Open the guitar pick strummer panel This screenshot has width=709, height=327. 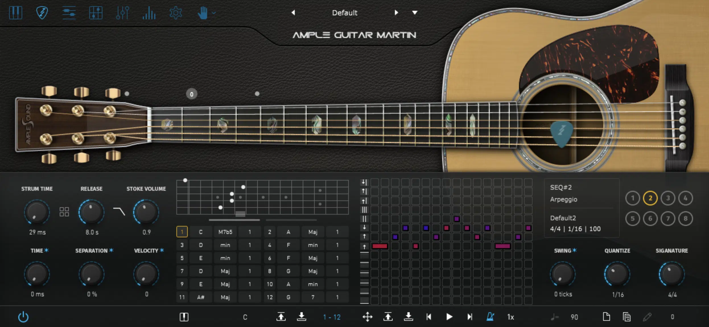pyautogui.click(x=42, y=13)
